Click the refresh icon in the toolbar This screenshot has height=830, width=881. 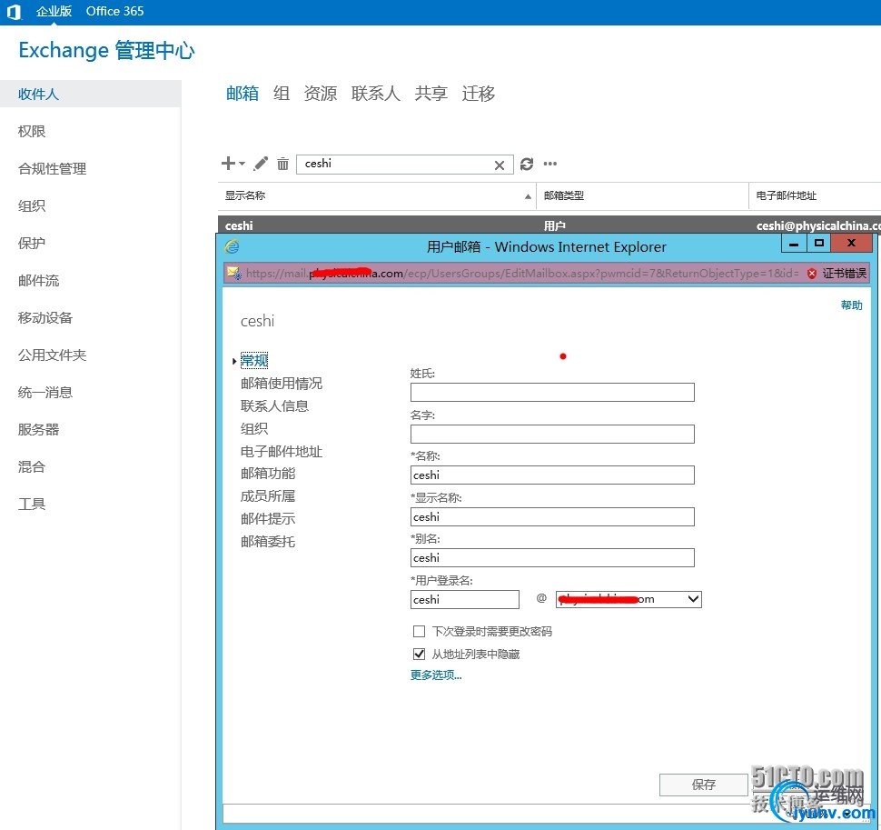[527, 164]
